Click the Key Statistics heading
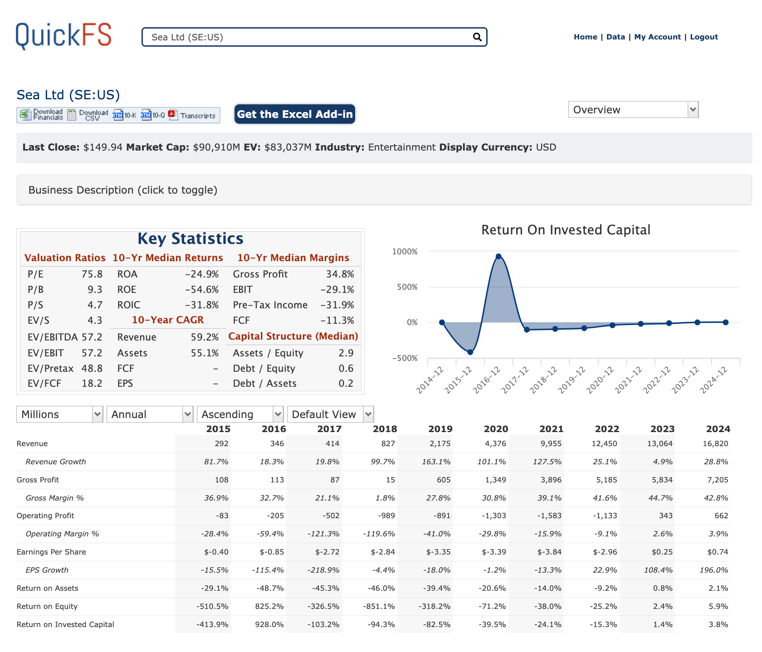 point(190,238)
